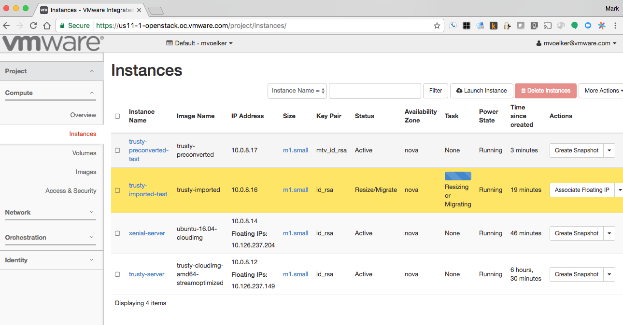Click the blue photo camera extension icon
The width and height of the screenshot is (623, 325).
pyautogui.click(x=480, y=26)
